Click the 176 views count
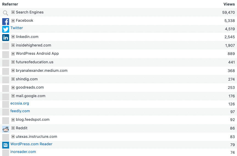This screenshot has width=237, height=156. click(232, 96)
